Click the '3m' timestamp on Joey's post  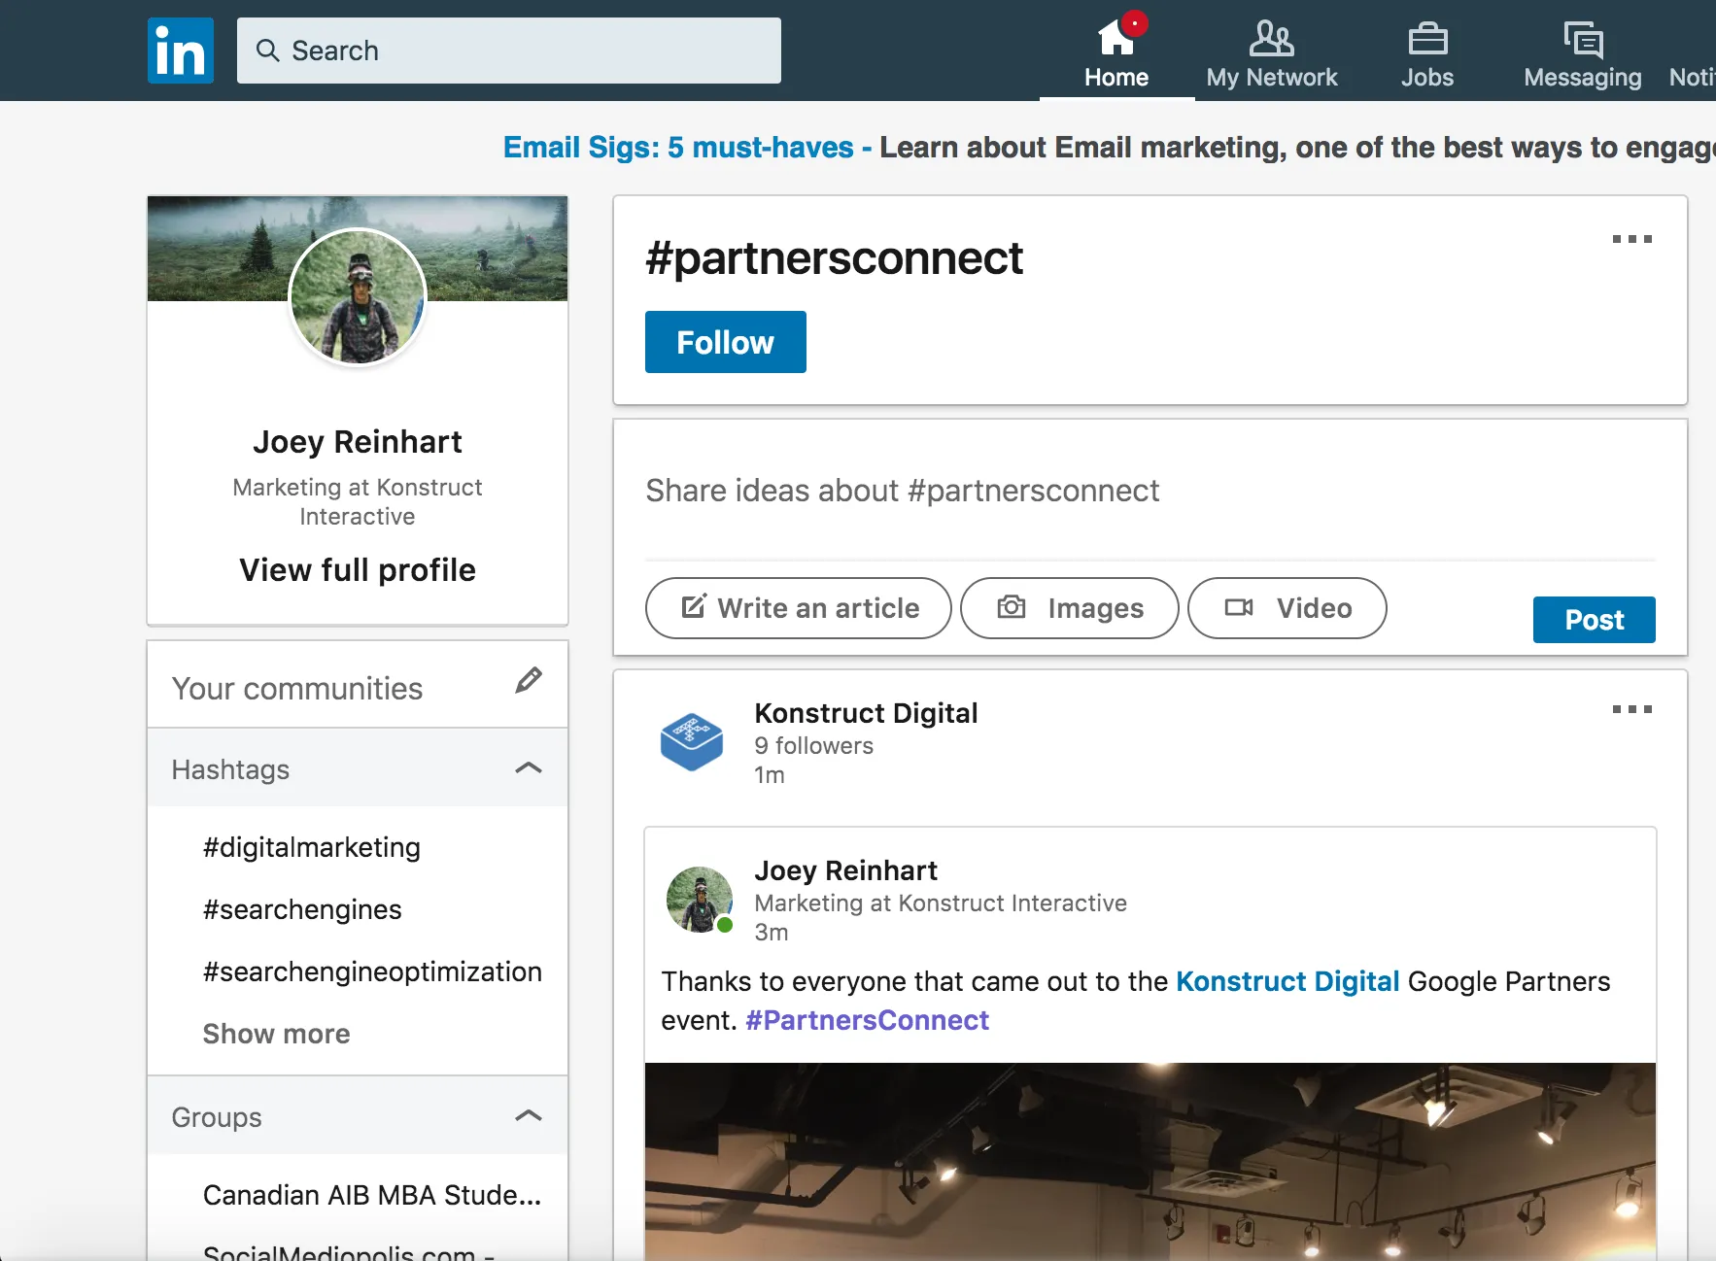[x=772, y=933]
